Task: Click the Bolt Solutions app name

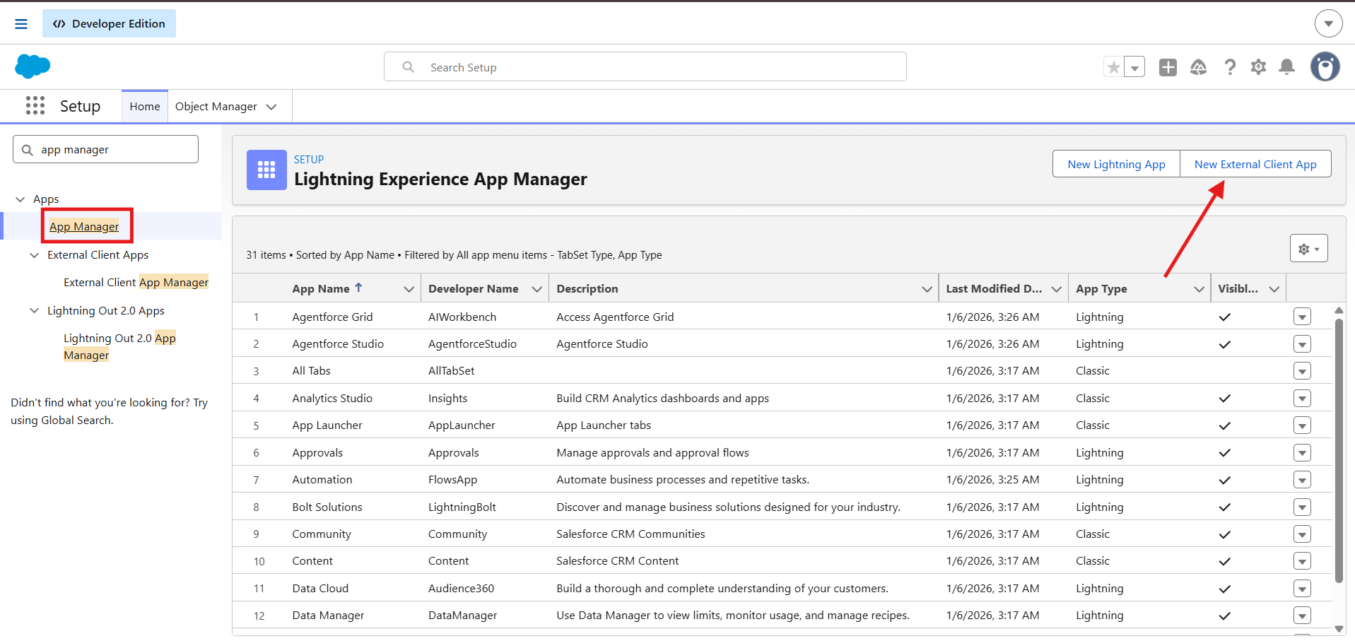Action: (327, 507)
